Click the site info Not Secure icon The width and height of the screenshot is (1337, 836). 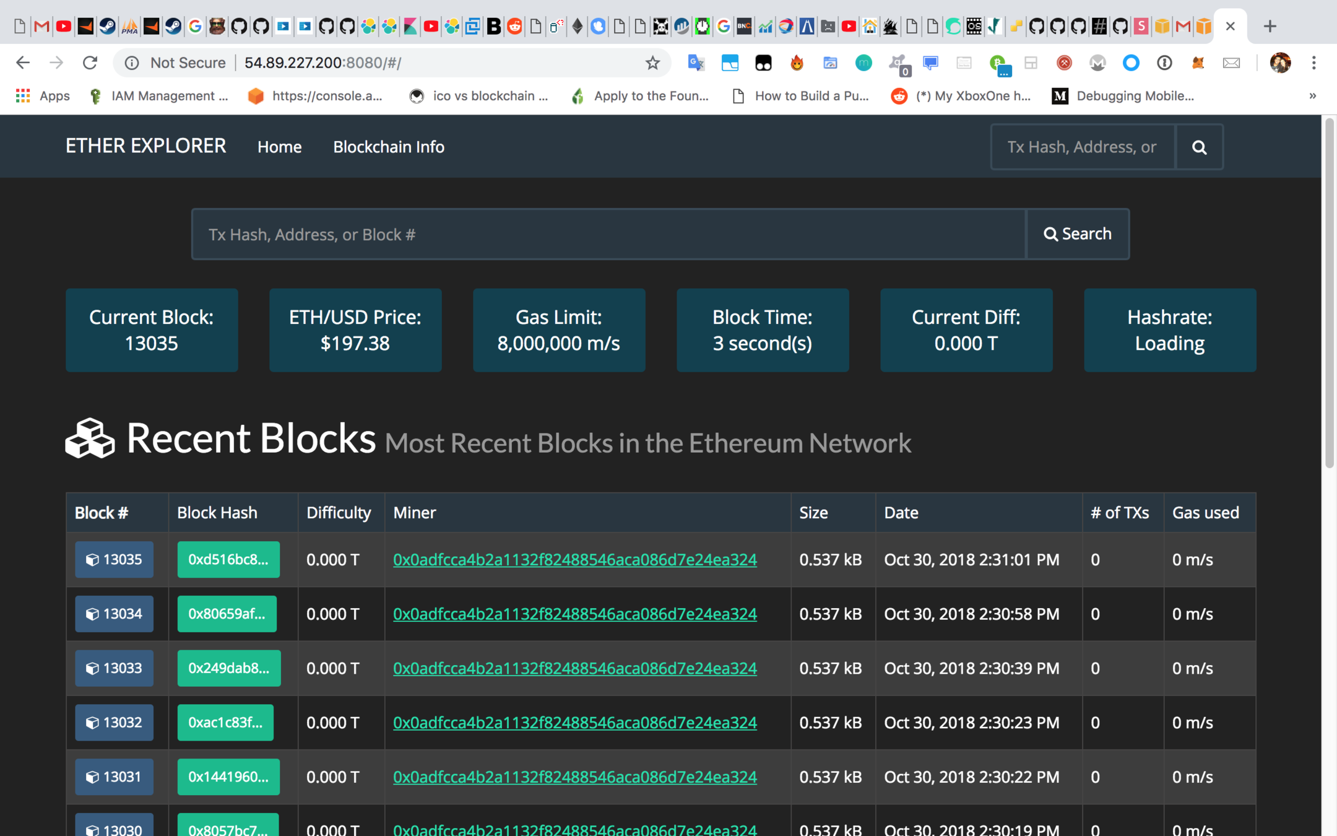132,63
